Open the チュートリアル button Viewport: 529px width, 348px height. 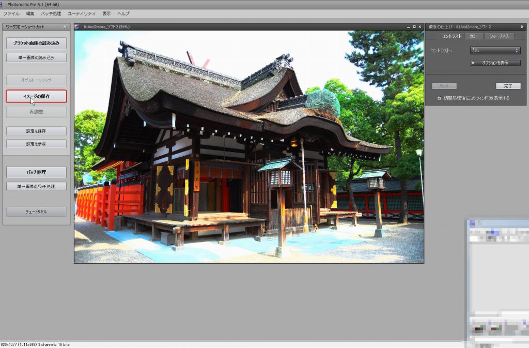36,211
